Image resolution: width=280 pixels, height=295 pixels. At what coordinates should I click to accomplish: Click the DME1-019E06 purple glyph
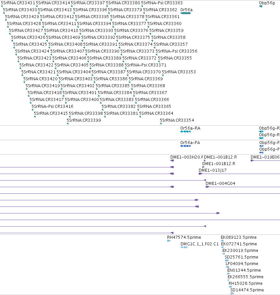pos(252,160)
